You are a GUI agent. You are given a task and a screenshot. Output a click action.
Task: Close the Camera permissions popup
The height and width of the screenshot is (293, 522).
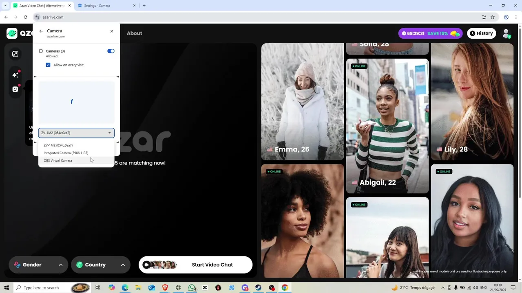(112, 31)
